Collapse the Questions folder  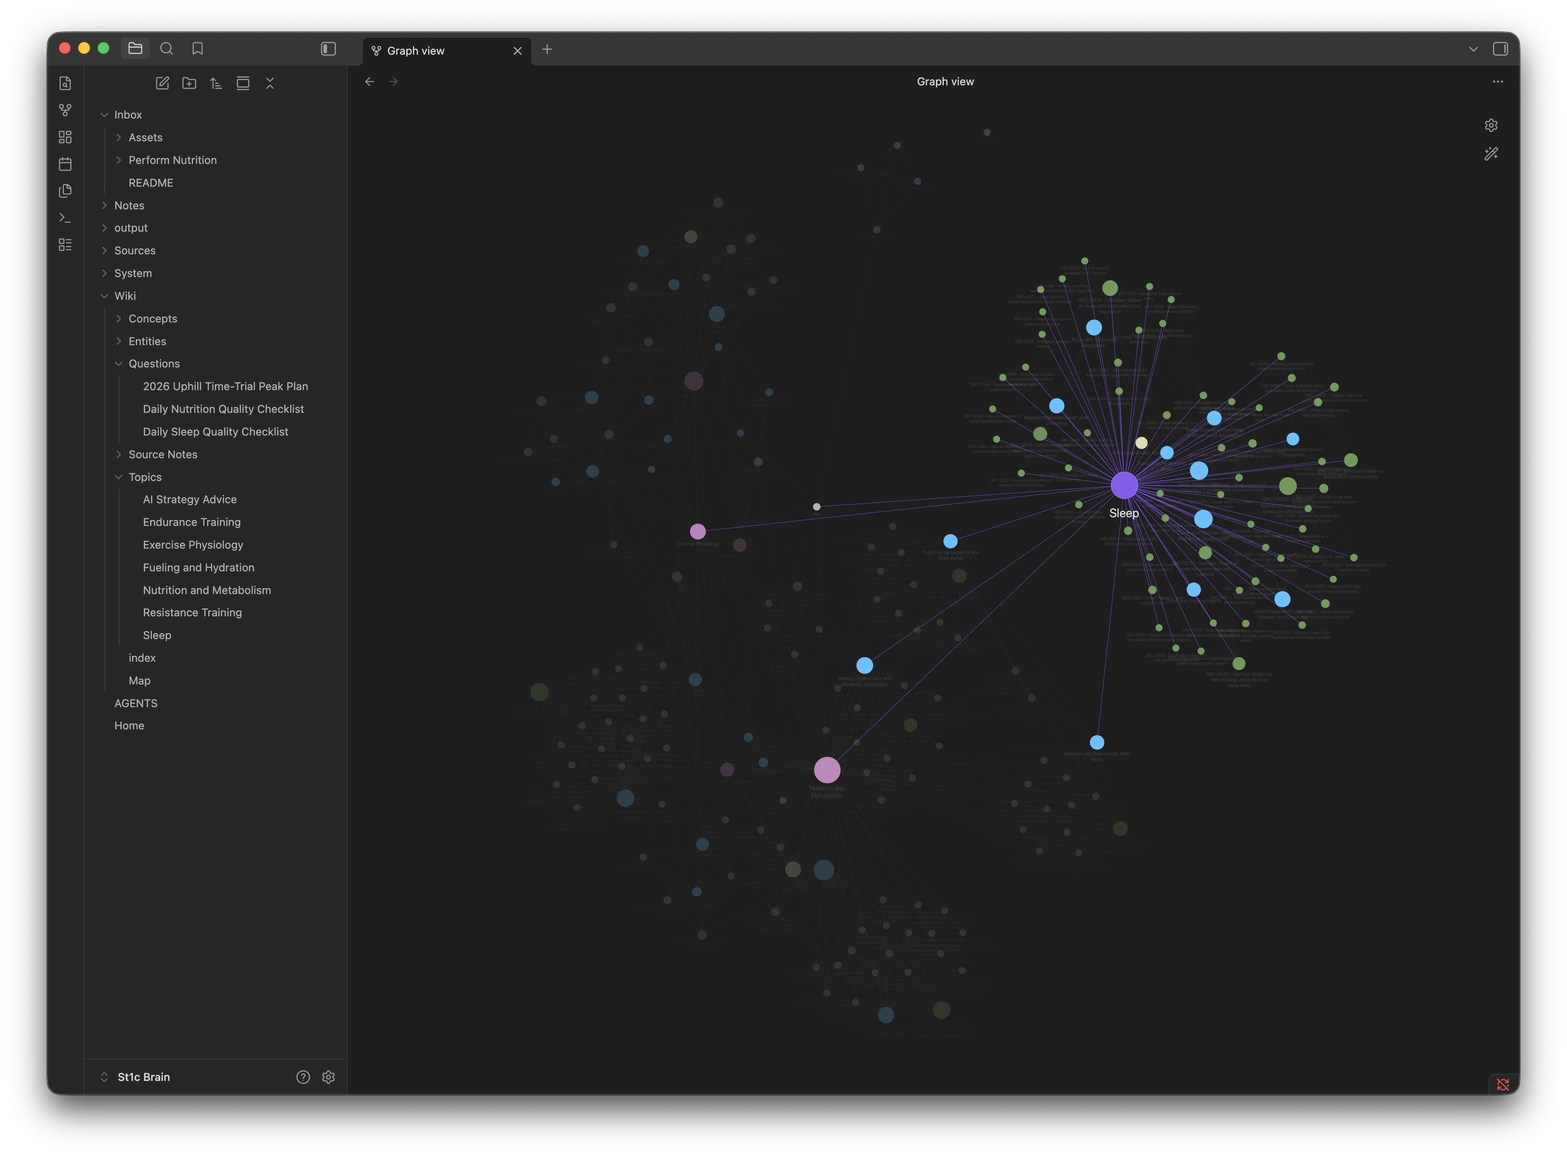pyautogui.click(x=118, y=364)
